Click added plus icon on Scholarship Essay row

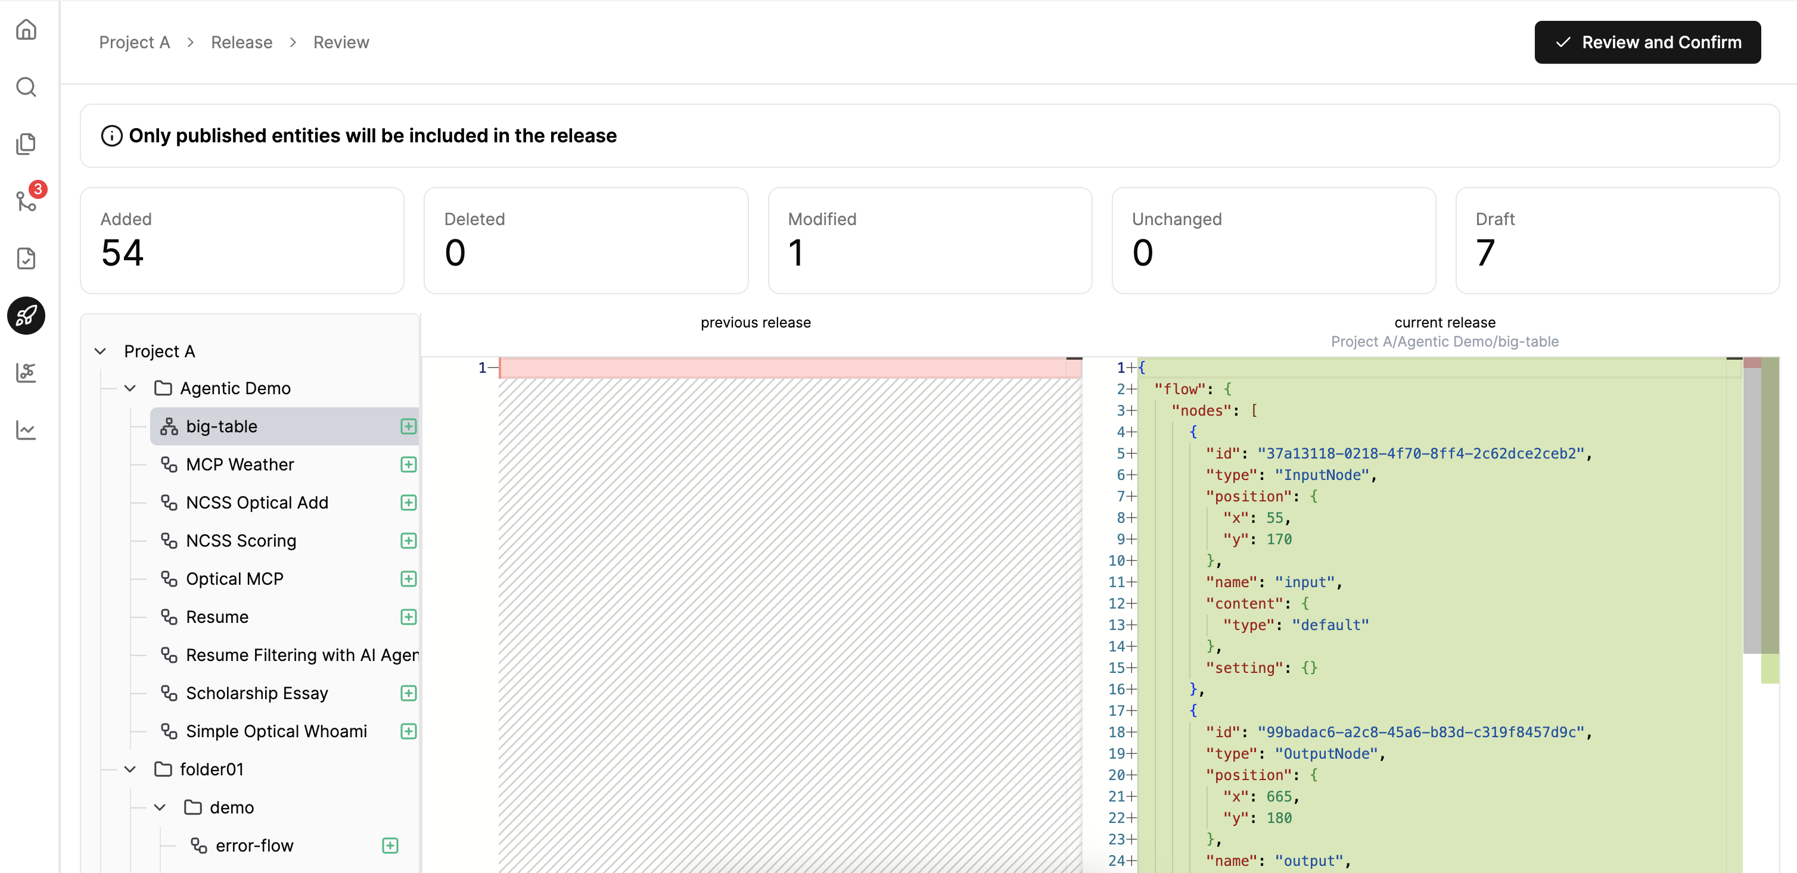click(409, 693)
